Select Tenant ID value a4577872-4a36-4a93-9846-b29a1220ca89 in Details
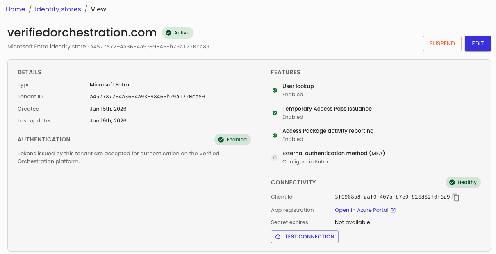 [x=147, y=97]
